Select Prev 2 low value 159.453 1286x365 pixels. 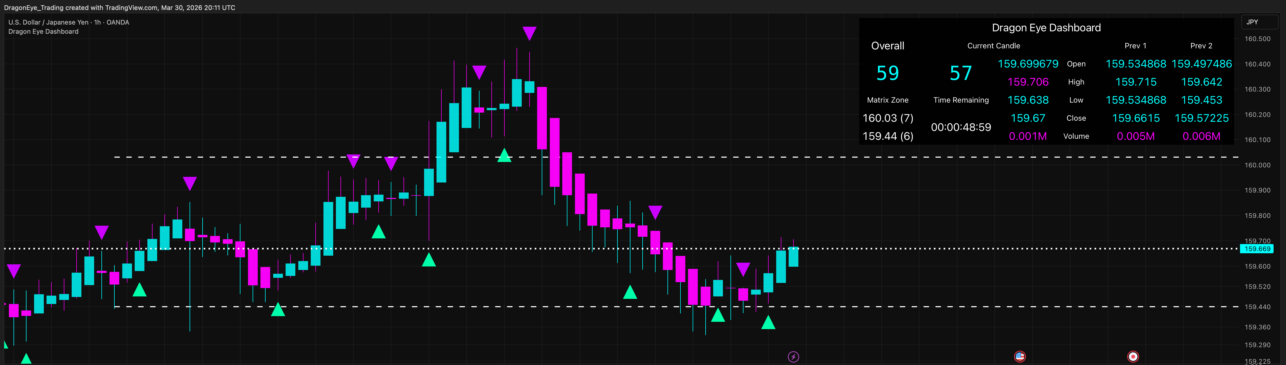[x=1202, y=100]
